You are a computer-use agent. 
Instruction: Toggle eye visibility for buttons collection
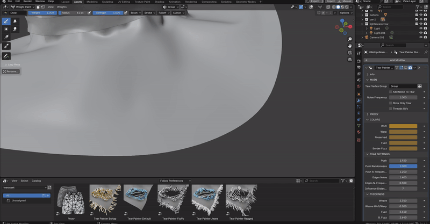[421, 15]
